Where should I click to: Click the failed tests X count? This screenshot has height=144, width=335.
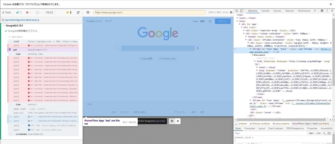point(28,13)
